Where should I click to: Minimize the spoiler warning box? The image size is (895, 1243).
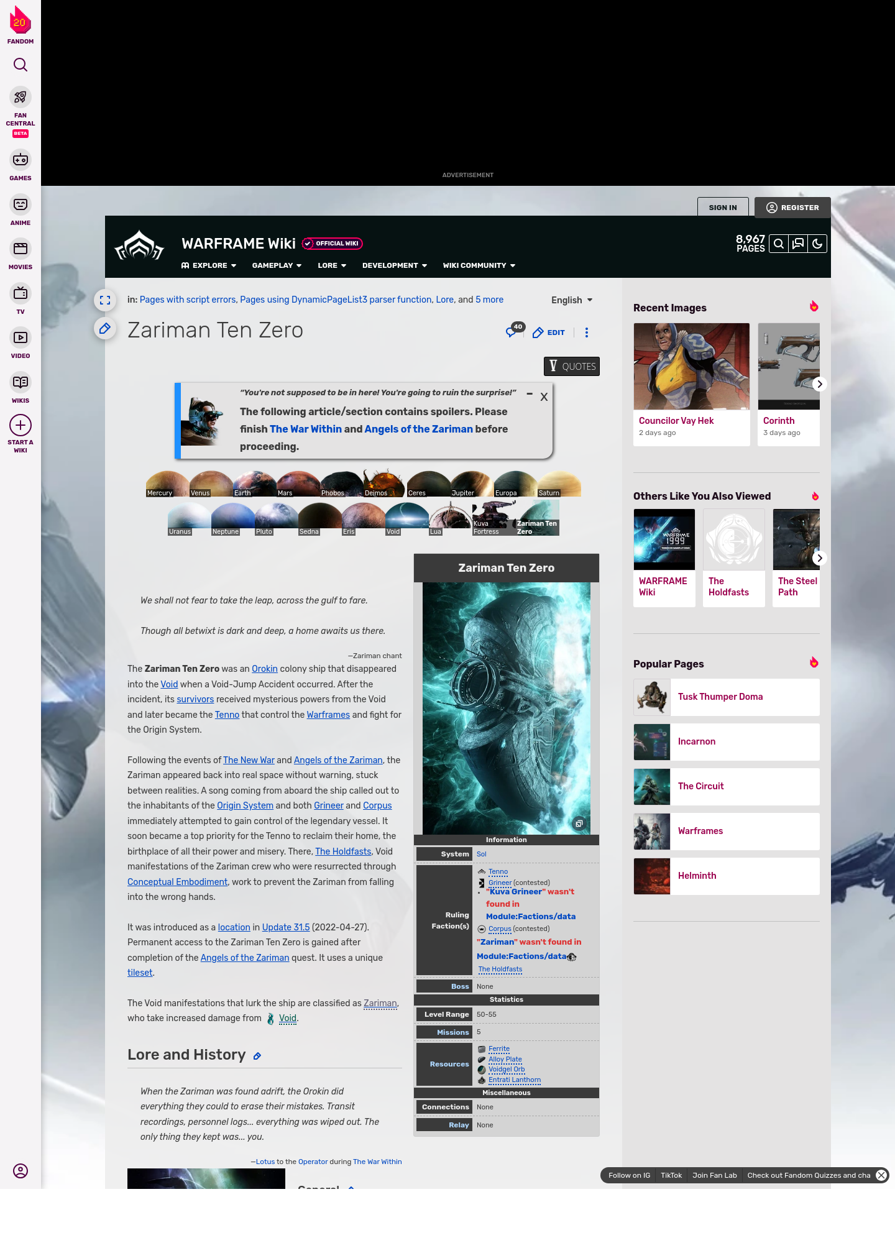530,394
